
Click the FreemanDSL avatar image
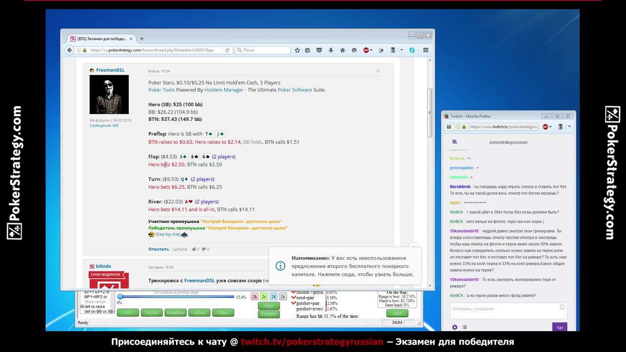point(109,94)
